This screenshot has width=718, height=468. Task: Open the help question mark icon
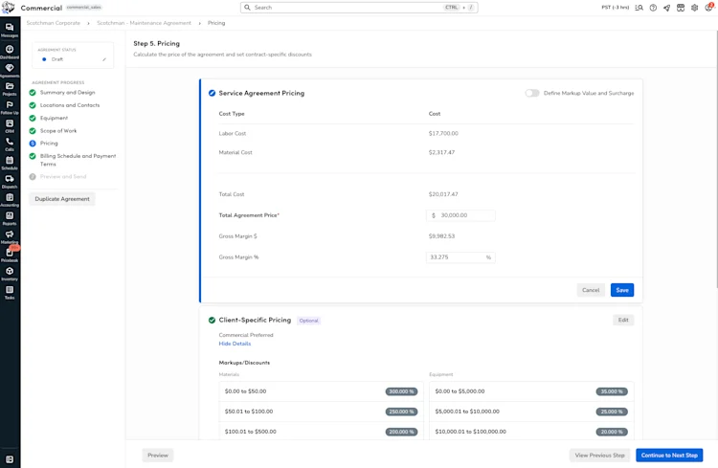point(653,8)
